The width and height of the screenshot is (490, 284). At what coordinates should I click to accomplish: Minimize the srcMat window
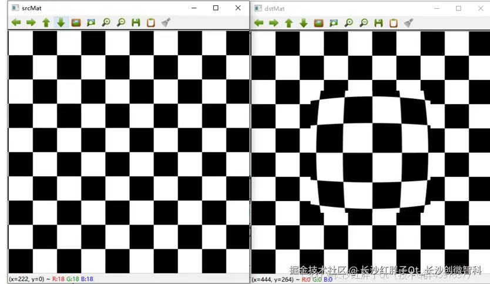click(194, 8)
